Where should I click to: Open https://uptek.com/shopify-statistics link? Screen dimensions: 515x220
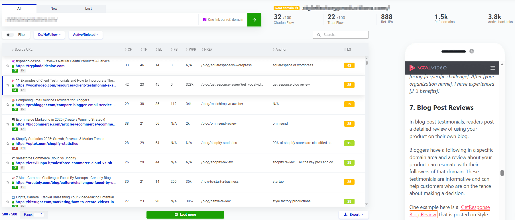[x=47, y=144]
